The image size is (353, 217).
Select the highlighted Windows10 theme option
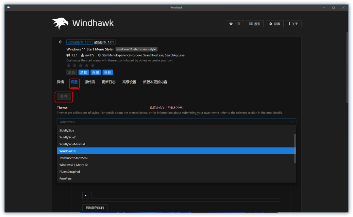[176, 151]
